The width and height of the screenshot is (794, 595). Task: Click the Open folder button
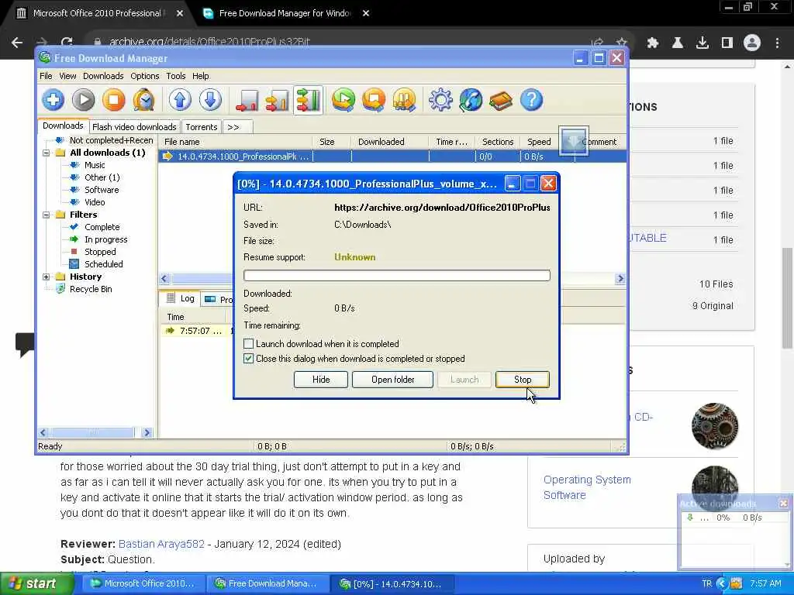[392, 380]
